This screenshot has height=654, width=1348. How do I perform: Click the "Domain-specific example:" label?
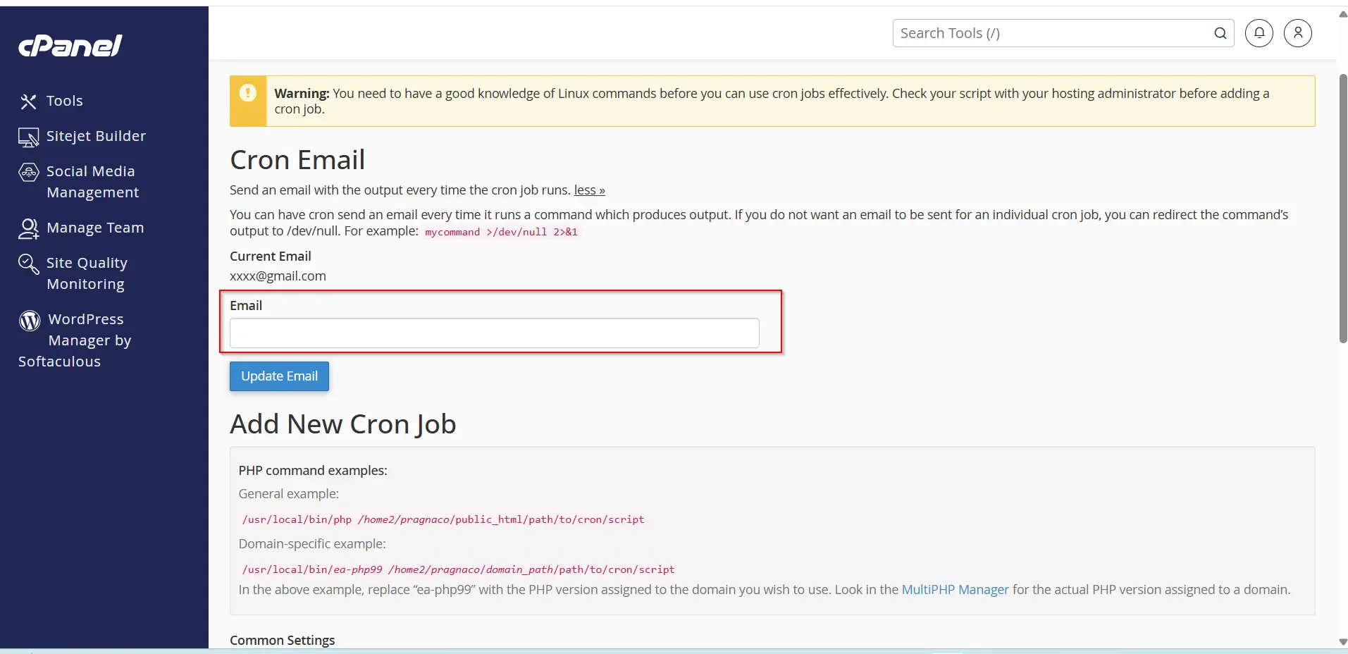click(312, 544)
